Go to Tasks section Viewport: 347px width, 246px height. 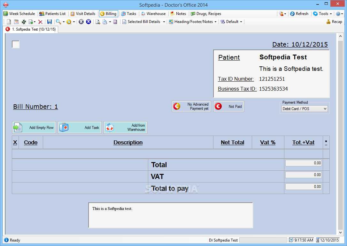128,14
